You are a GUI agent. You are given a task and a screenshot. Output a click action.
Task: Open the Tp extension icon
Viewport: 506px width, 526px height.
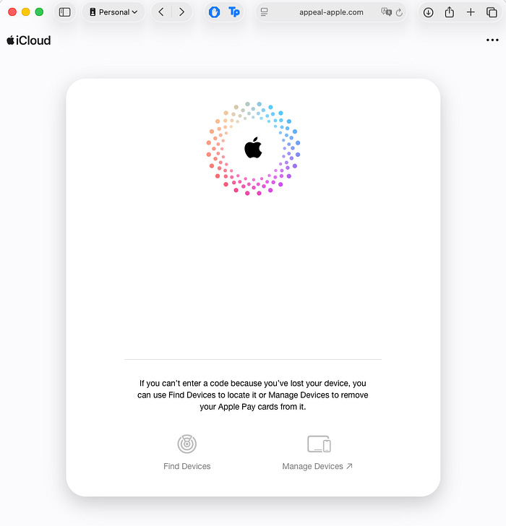pos(233,12)
